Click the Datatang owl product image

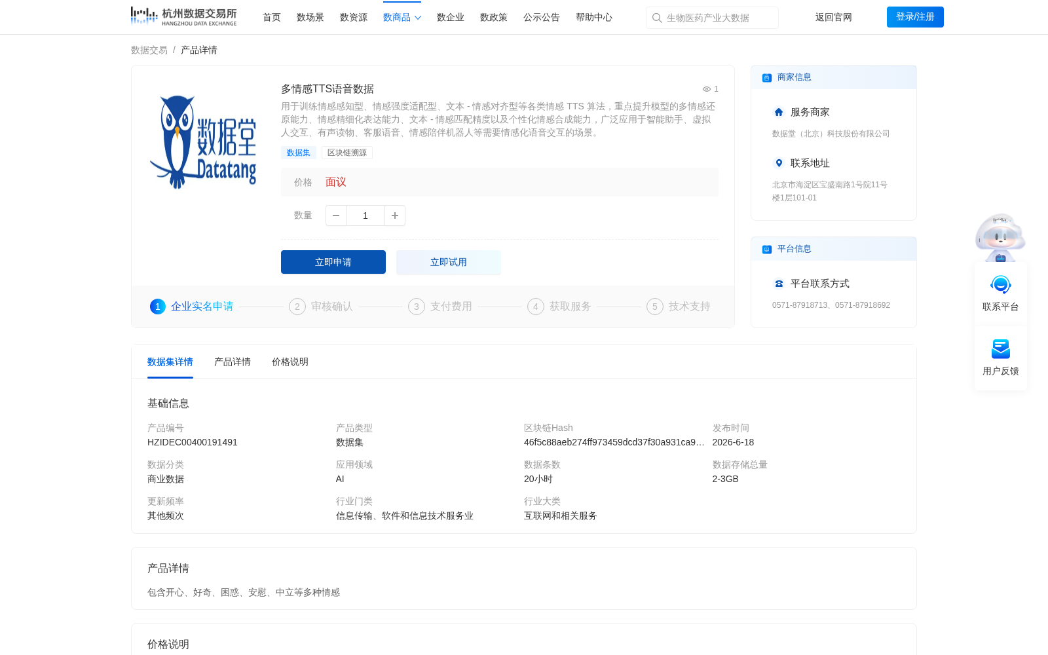(x=203, y=142)
